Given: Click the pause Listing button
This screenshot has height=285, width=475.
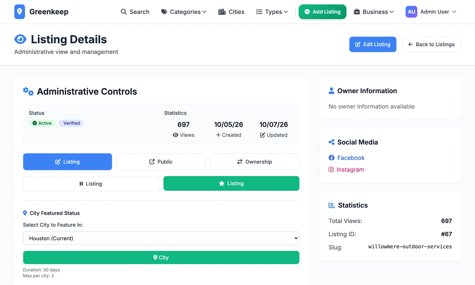Looking at the screenshot, I should (91, 184).
